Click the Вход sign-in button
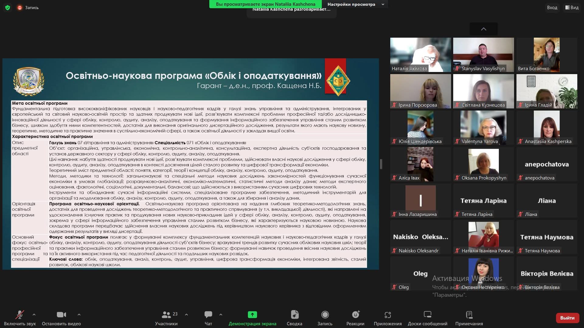 point(552,8)
